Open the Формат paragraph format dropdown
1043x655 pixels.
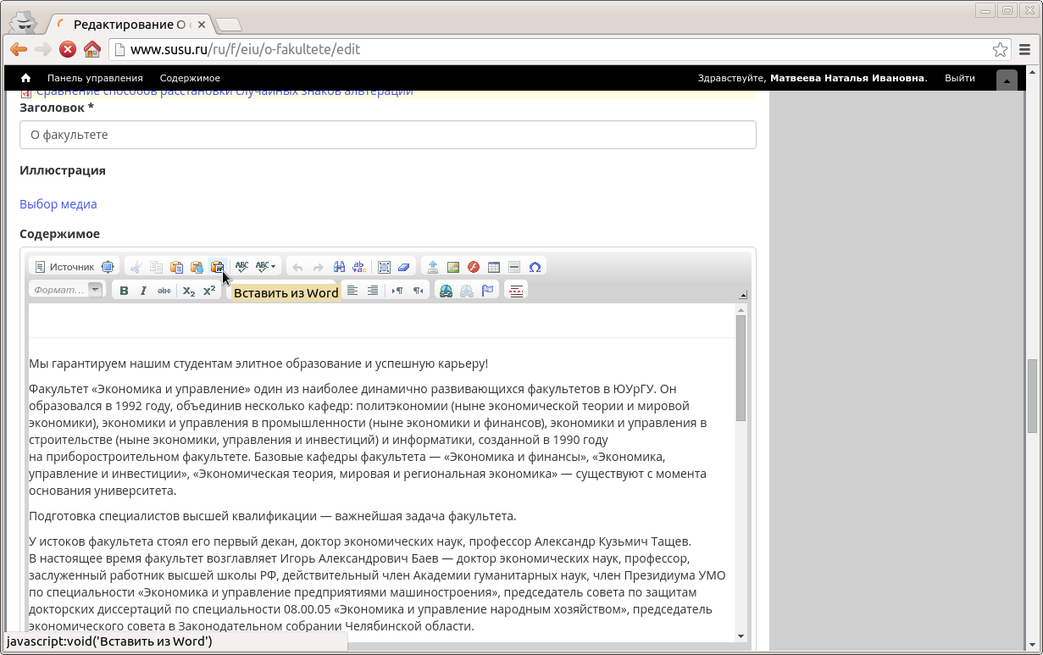(x=66, y=290)
